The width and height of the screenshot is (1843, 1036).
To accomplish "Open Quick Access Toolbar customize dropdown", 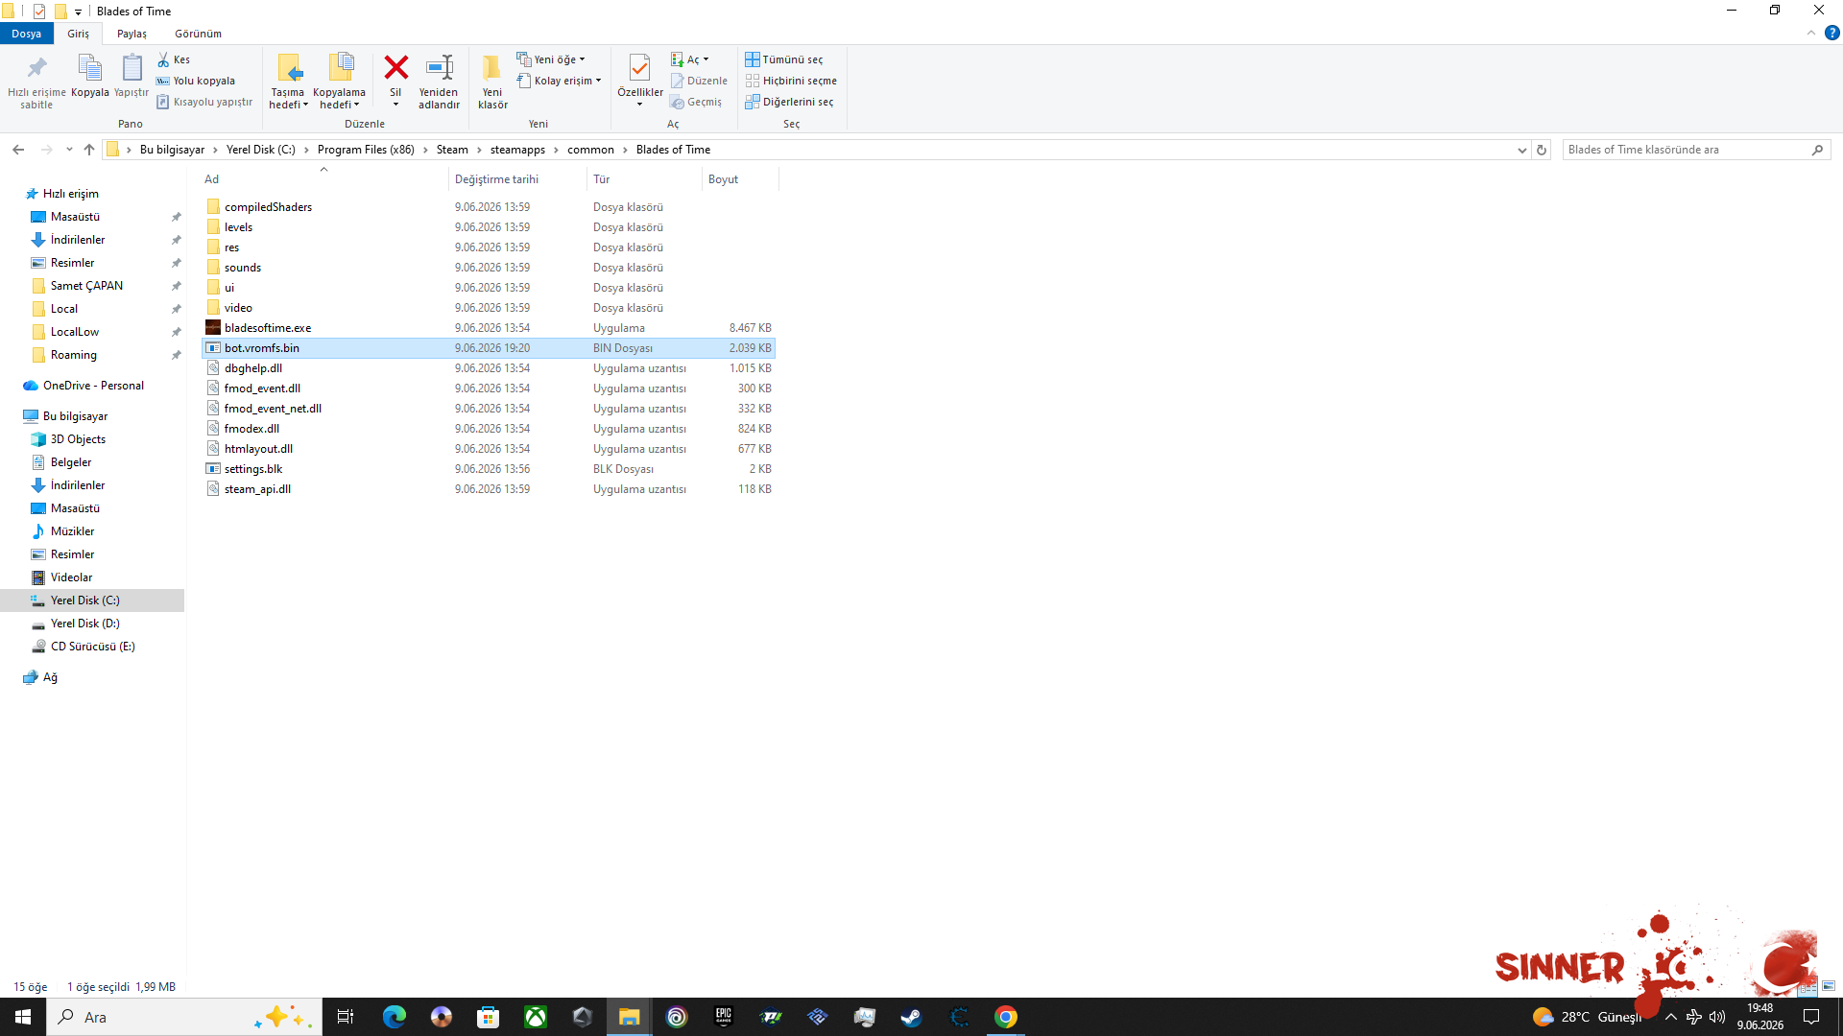I will click(x=78, y=12).
